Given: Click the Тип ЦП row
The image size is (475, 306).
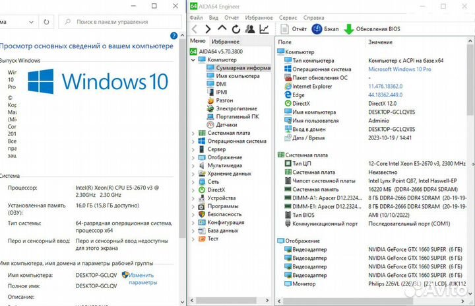Looking at the screenshot, I should (375, 164).
